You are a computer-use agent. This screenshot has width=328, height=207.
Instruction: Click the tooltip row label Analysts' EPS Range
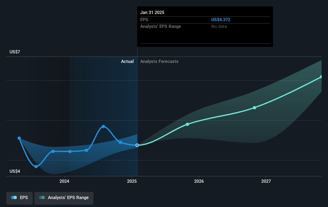click(x=161, y=27)
